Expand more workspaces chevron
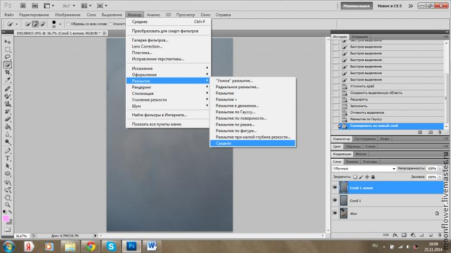The height and width of the screenshot is (253, 451). (x=411, y=6)
